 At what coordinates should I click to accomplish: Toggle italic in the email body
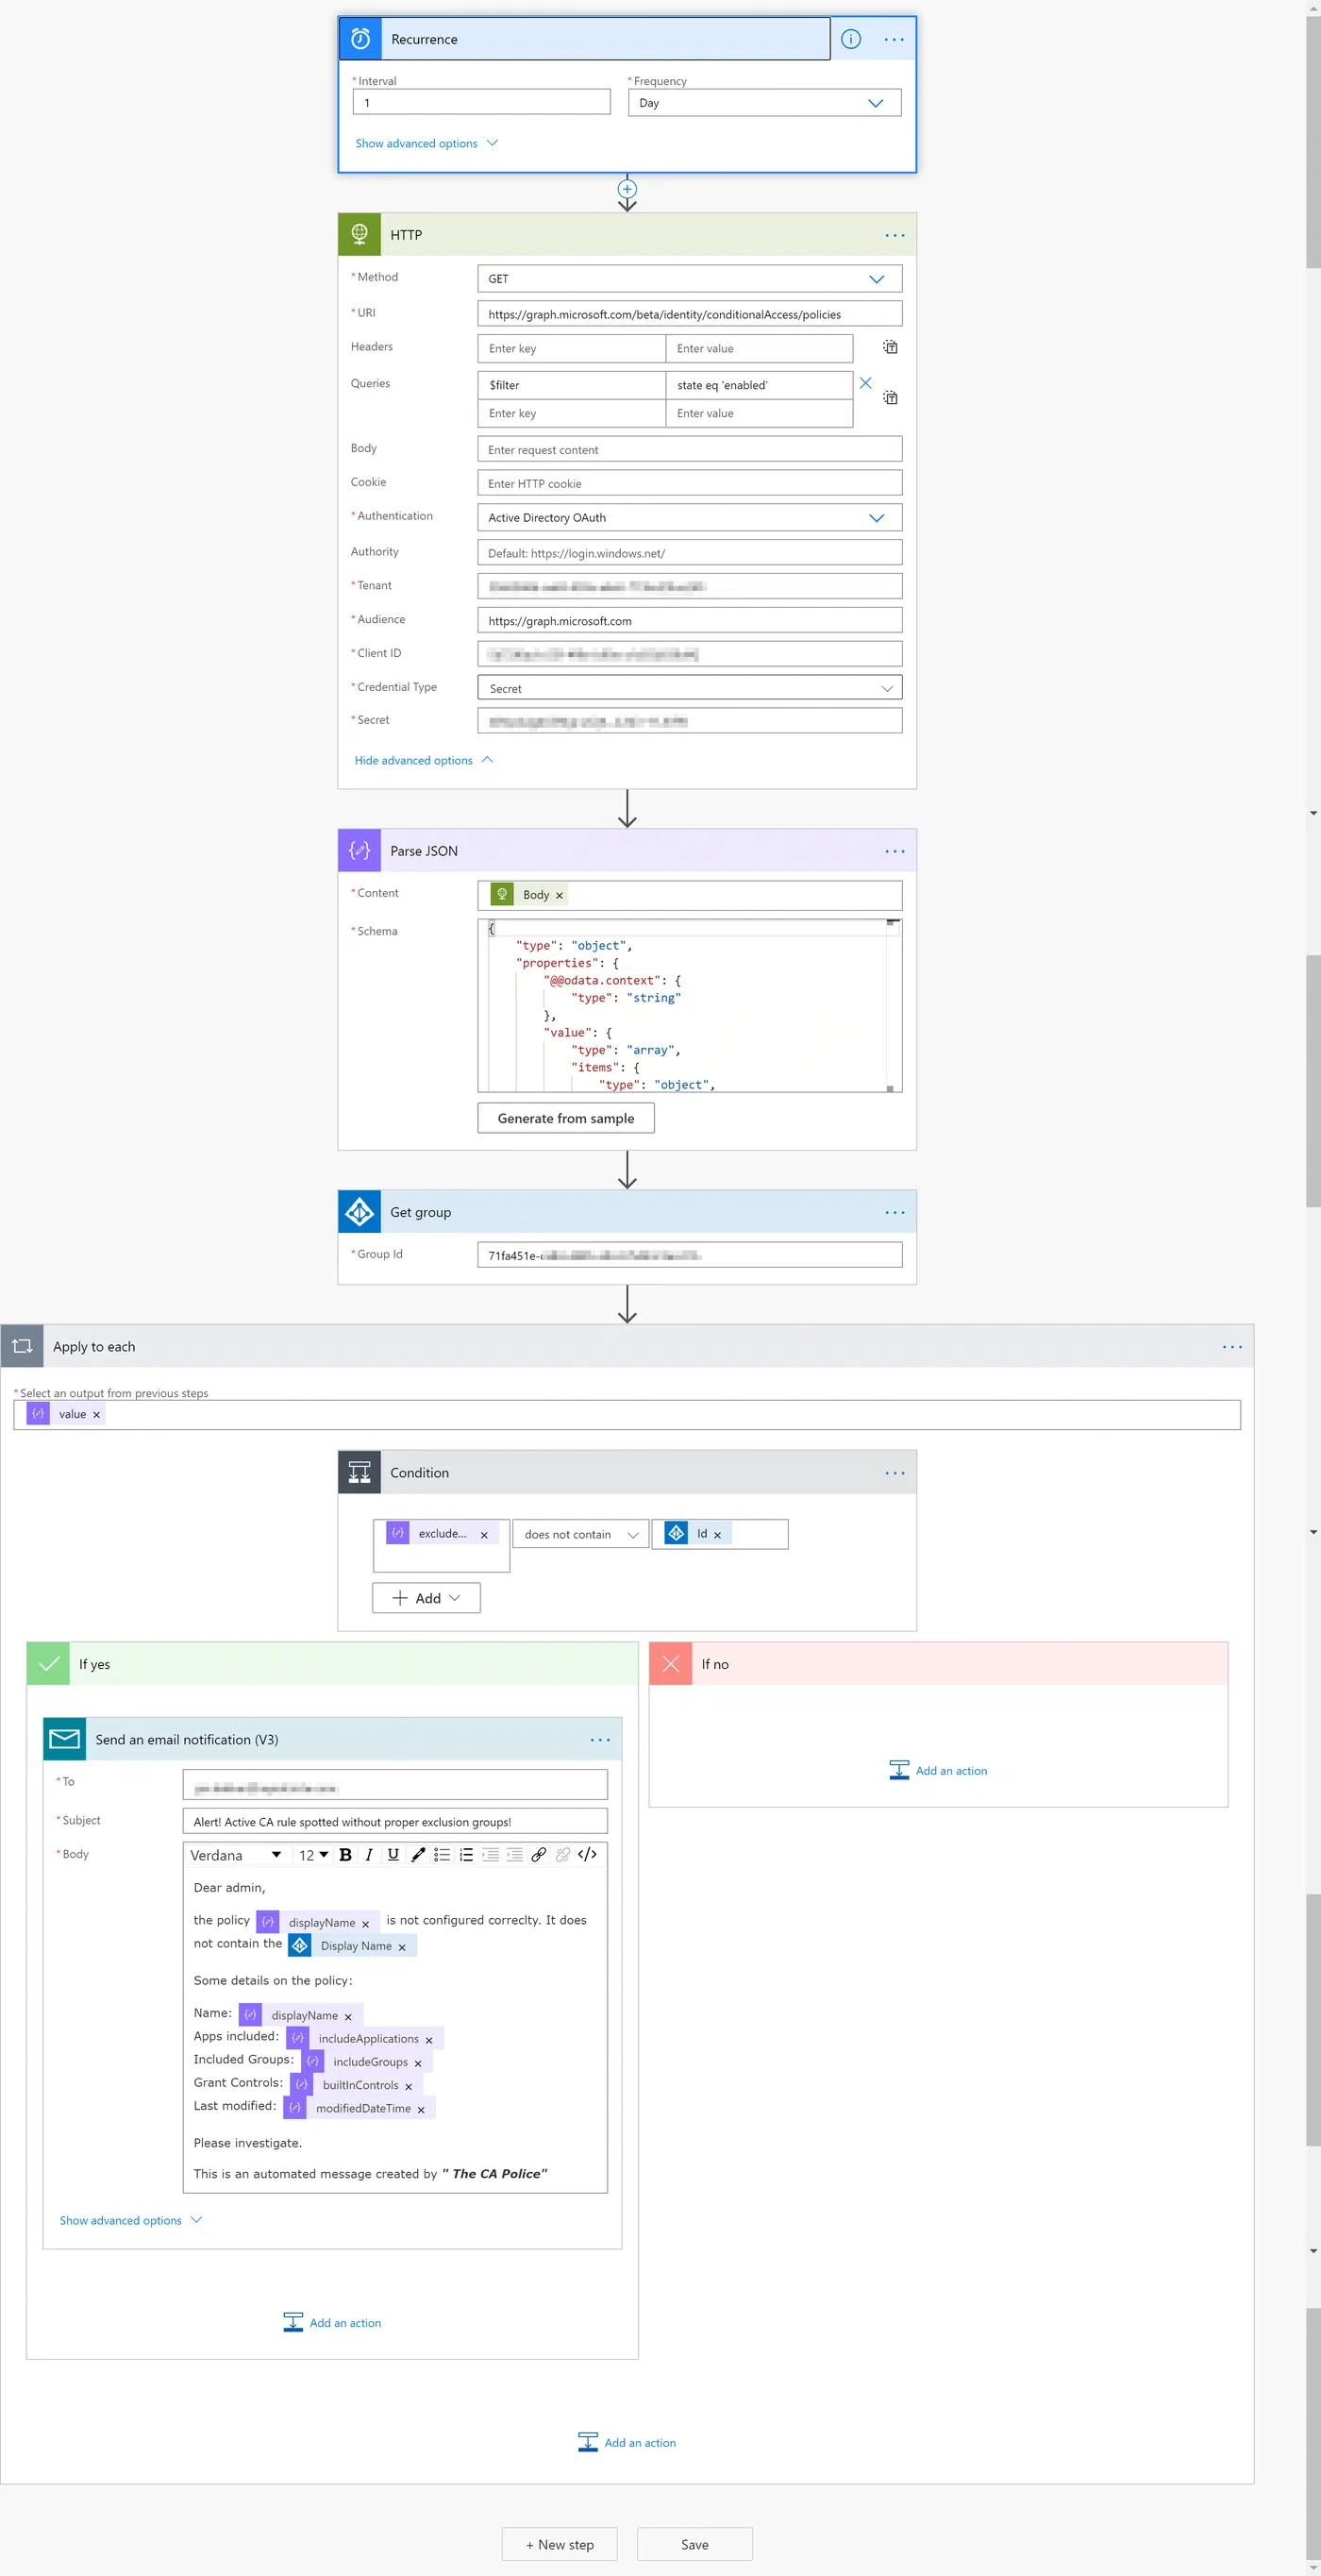click(369, 1854)
